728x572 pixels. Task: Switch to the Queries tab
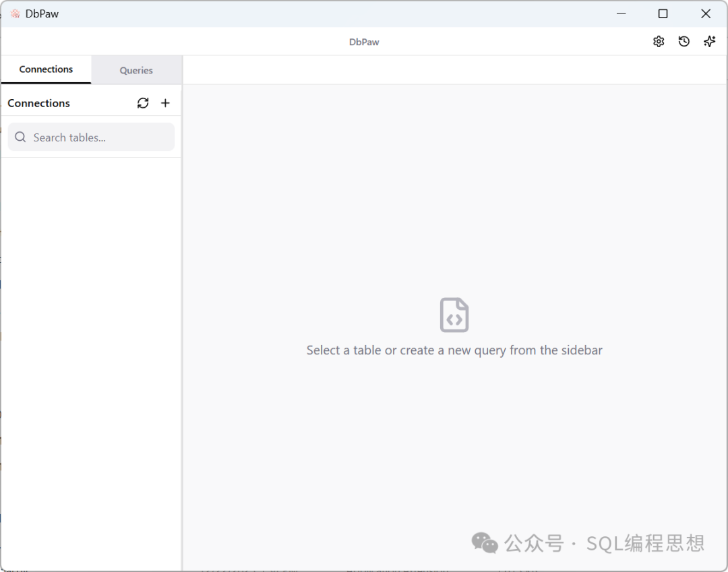tap(136, 70)
